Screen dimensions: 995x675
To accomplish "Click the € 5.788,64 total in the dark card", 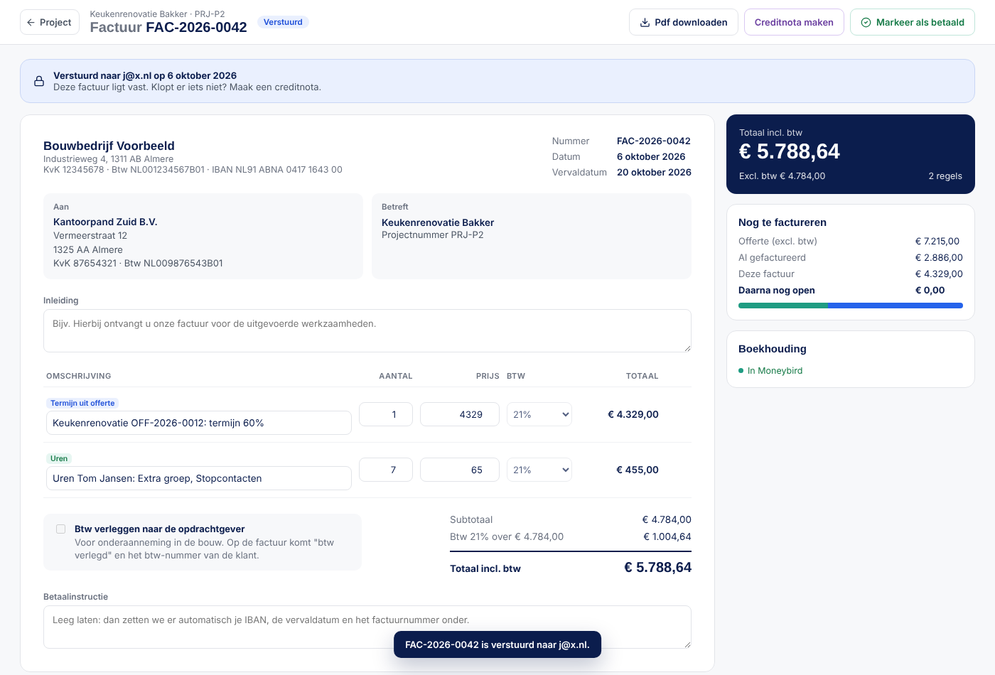I will tap(790, 151).
